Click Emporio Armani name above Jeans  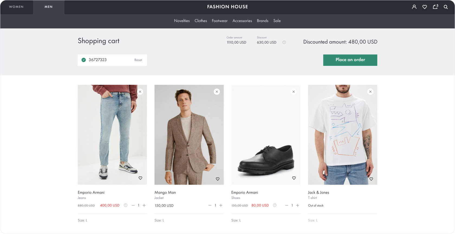(91, 193)
